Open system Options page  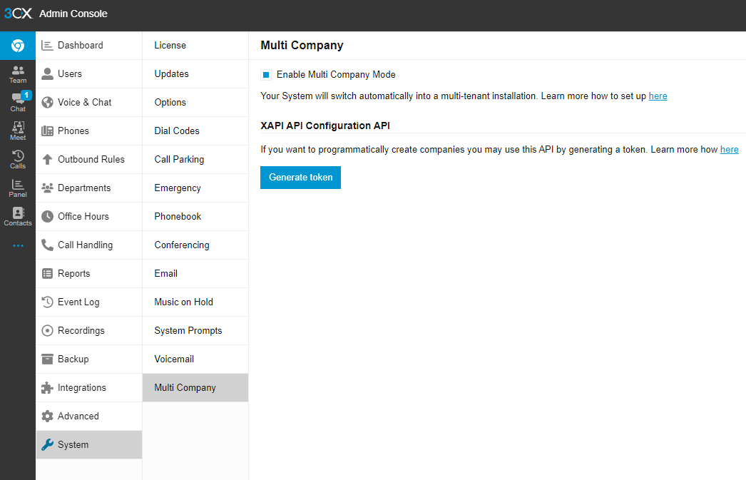195,102
